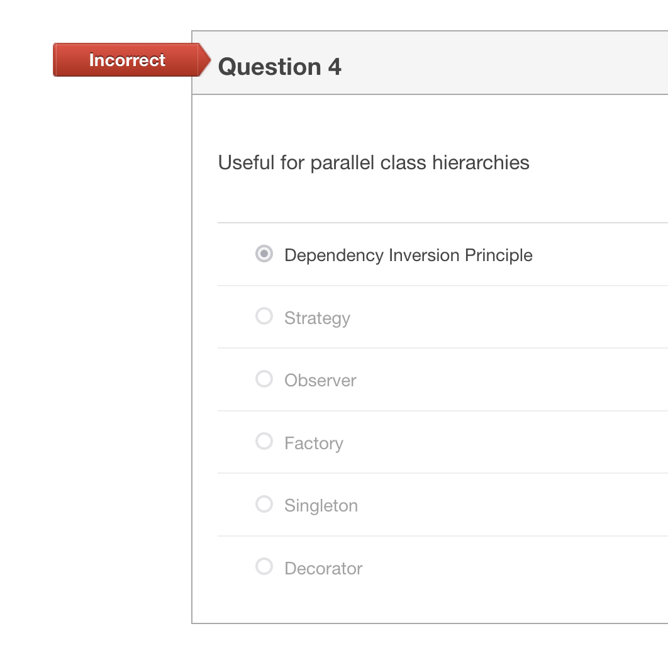Click the Strategy option label text
Viewport: 668px width, 648px height.
click(317, 318)
